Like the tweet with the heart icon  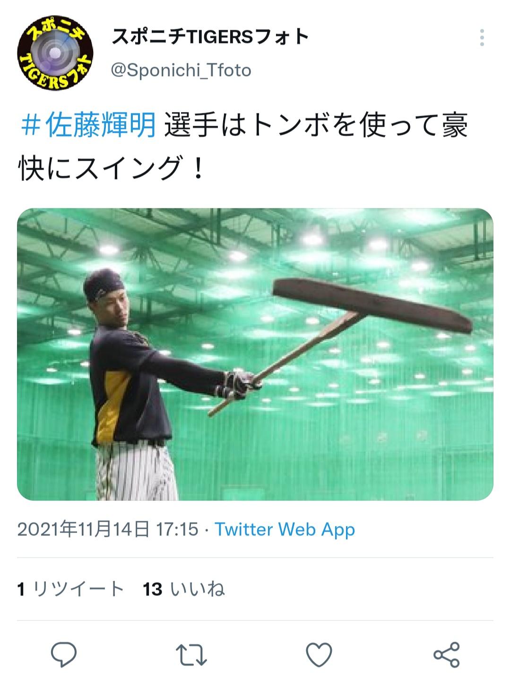pos(319,655)
